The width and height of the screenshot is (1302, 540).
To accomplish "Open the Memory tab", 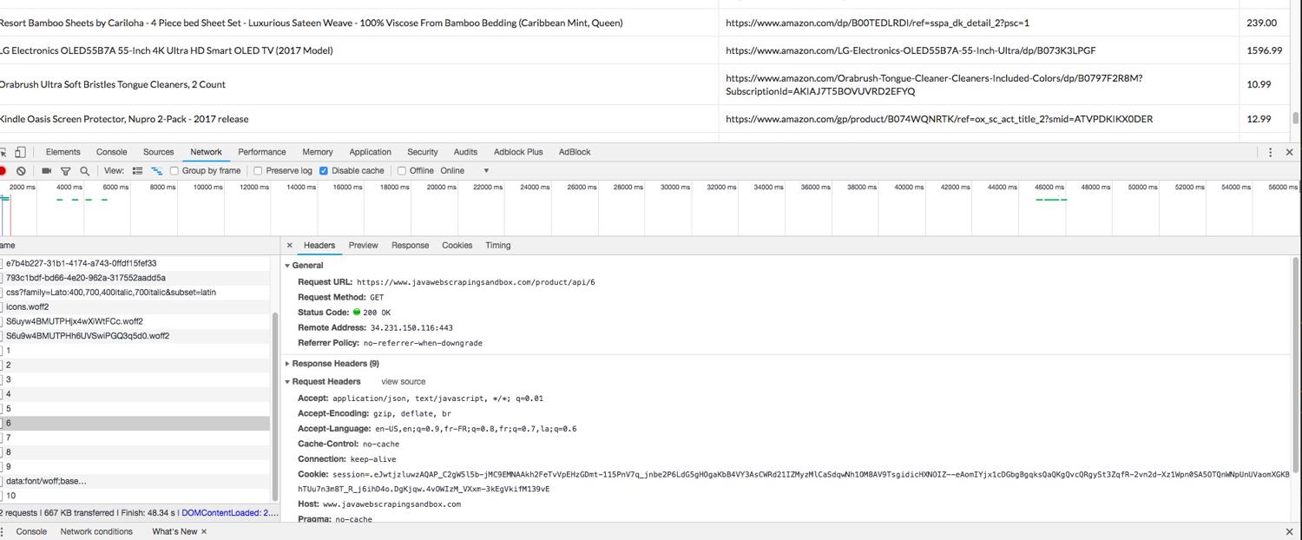I will [x=317, y=152].
